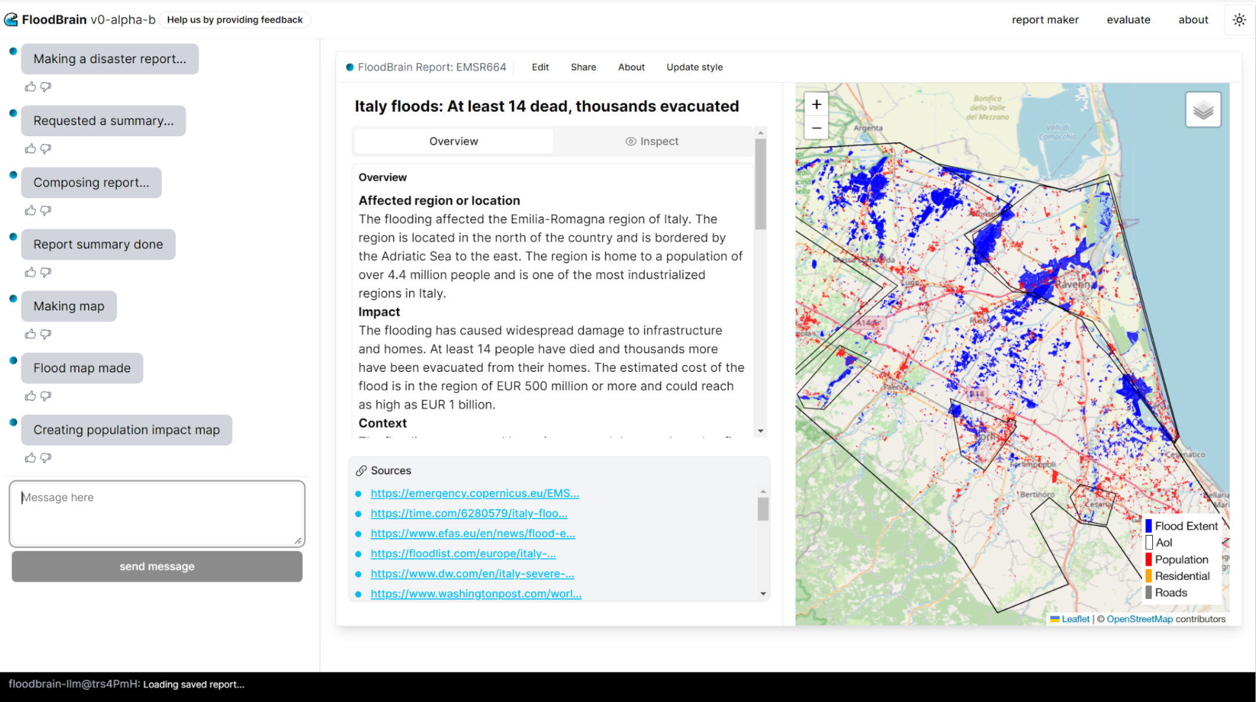This screenshot has width=1256, height=702.
Task: Click the eye icon on Inspect tab
Action: (631, 141)
